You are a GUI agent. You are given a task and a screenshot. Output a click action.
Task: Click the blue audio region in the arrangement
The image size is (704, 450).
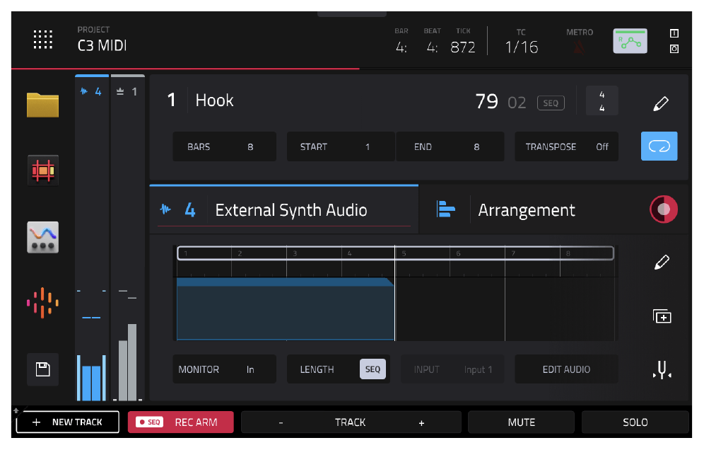[286, 308]
